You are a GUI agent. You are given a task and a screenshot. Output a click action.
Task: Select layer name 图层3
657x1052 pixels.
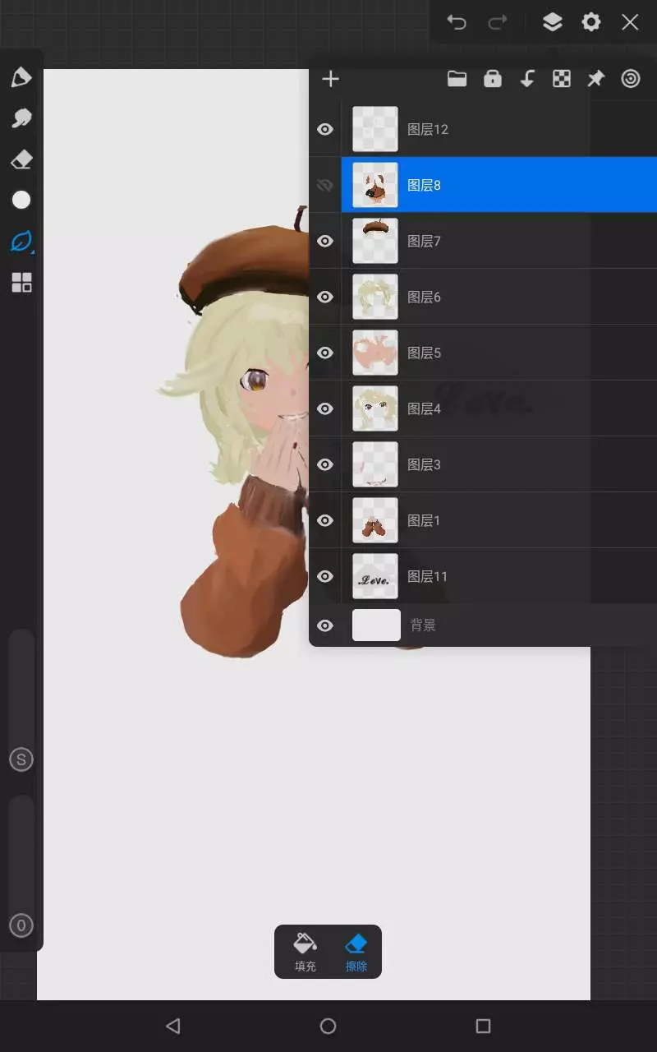click(x=425, y=464)
